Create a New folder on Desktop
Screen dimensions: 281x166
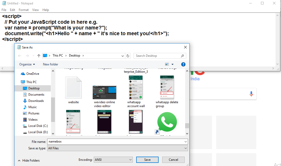tap(50, 64)
